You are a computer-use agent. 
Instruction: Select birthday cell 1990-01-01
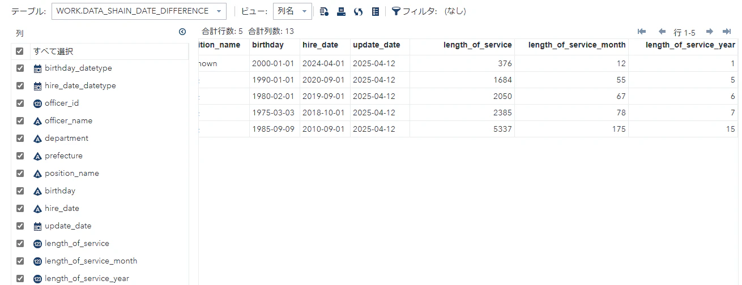tap(275, 80)
